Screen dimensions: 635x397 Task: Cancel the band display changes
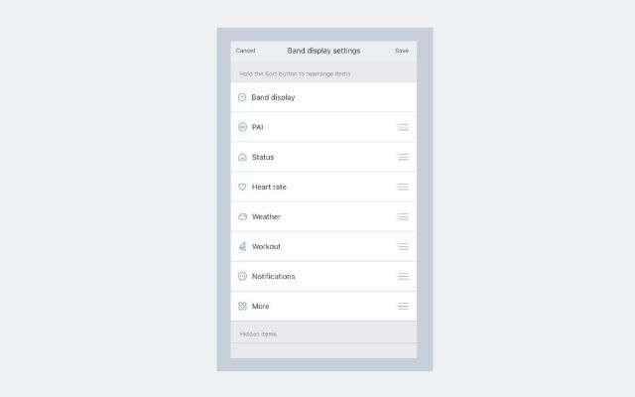[x=245, y=51]
